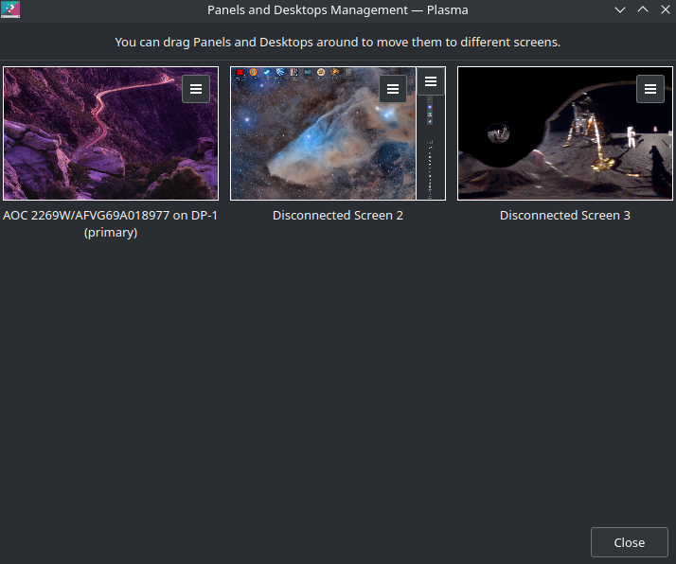This screenshot has height=564, width=676.
Task: Click the Disconnected Screen 3 label
Action: pos(565,216)
